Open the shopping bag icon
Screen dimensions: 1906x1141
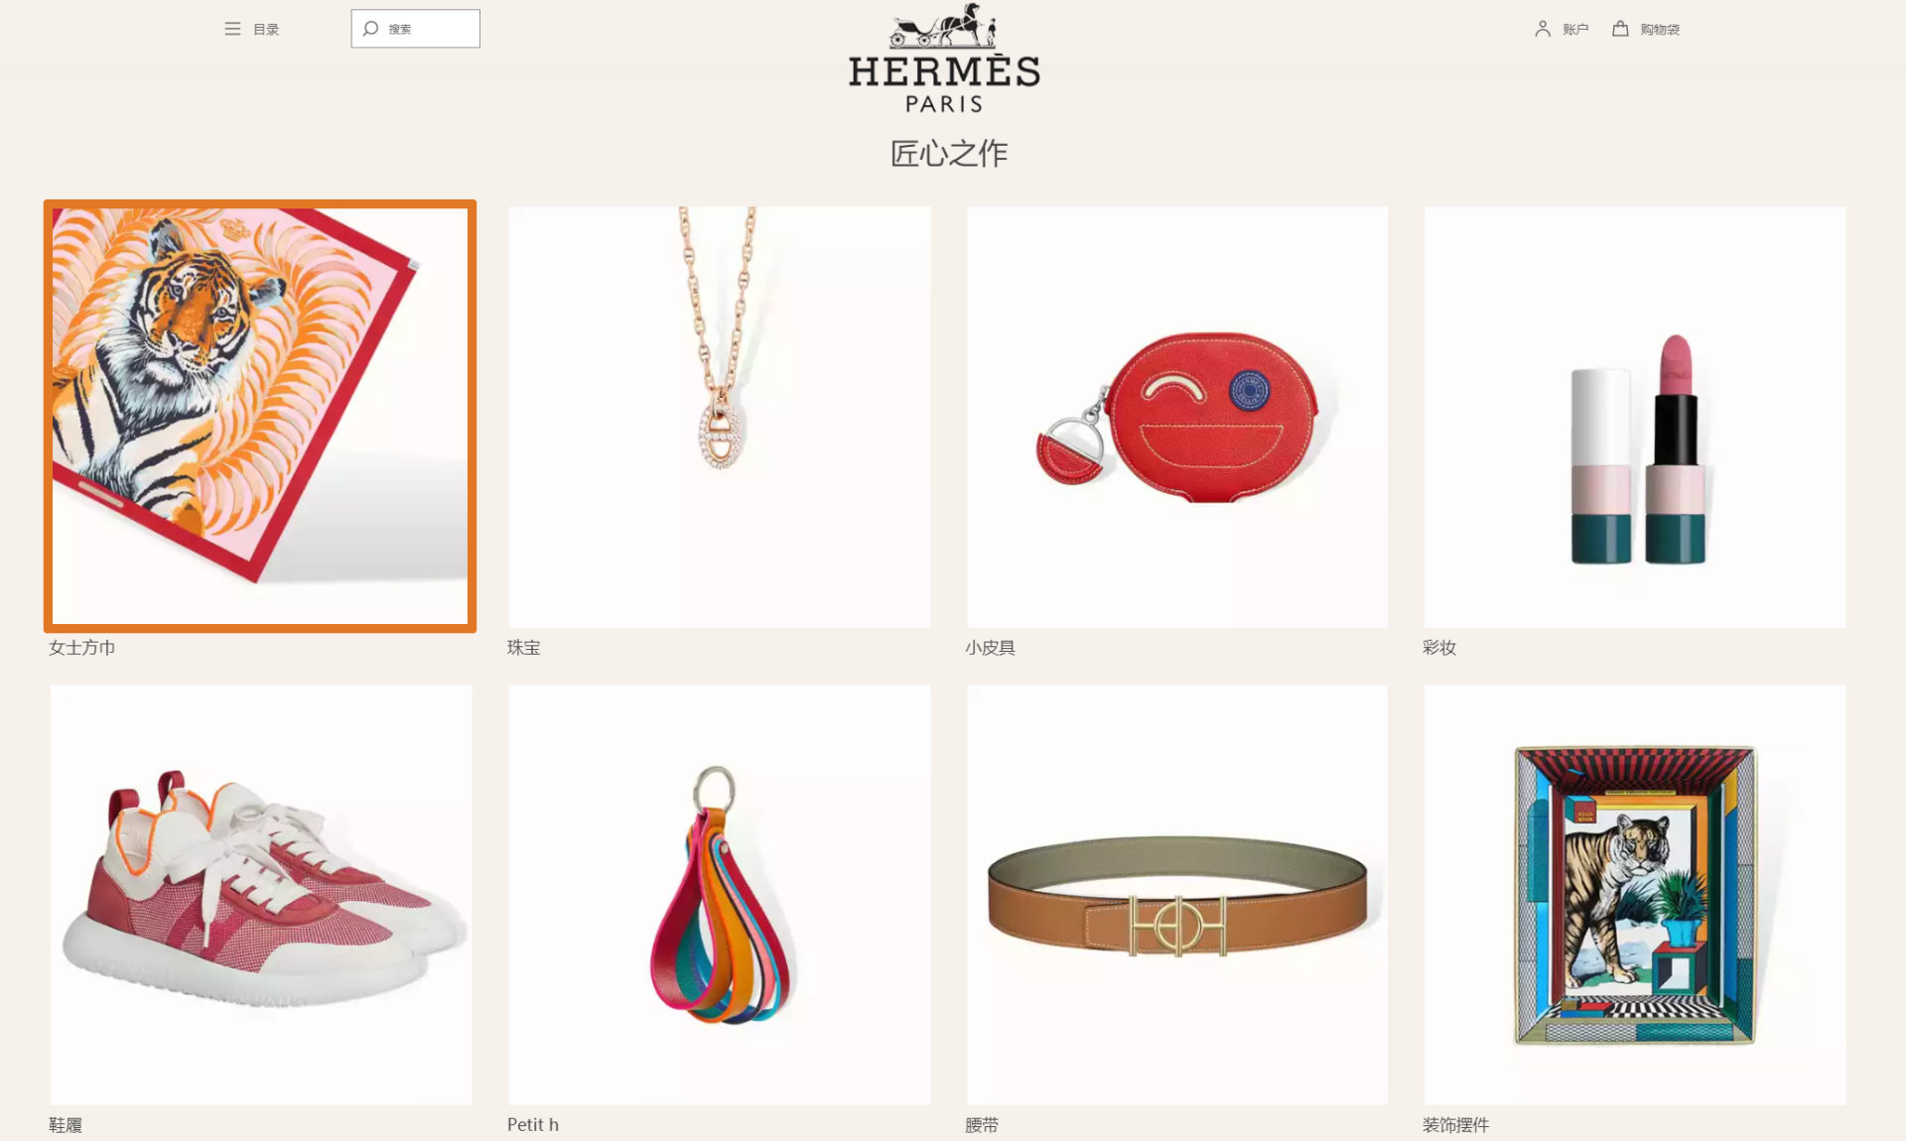tap(1620, 29)
